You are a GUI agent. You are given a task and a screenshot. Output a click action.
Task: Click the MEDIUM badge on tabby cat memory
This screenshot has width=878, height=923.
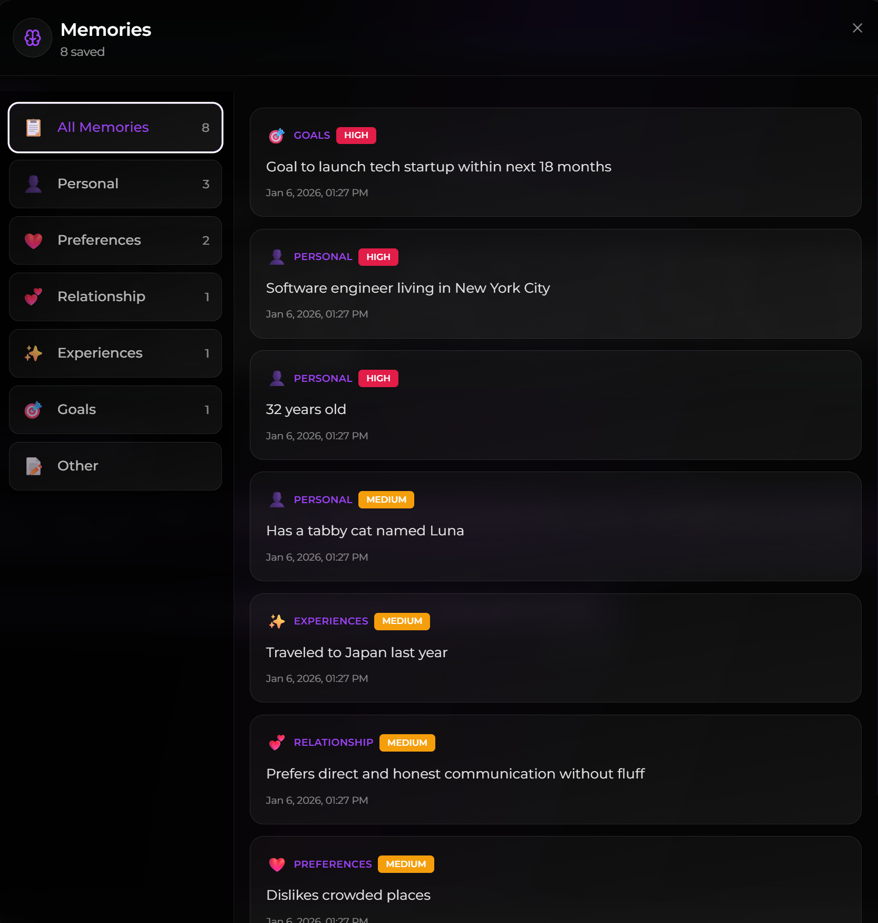386,499
